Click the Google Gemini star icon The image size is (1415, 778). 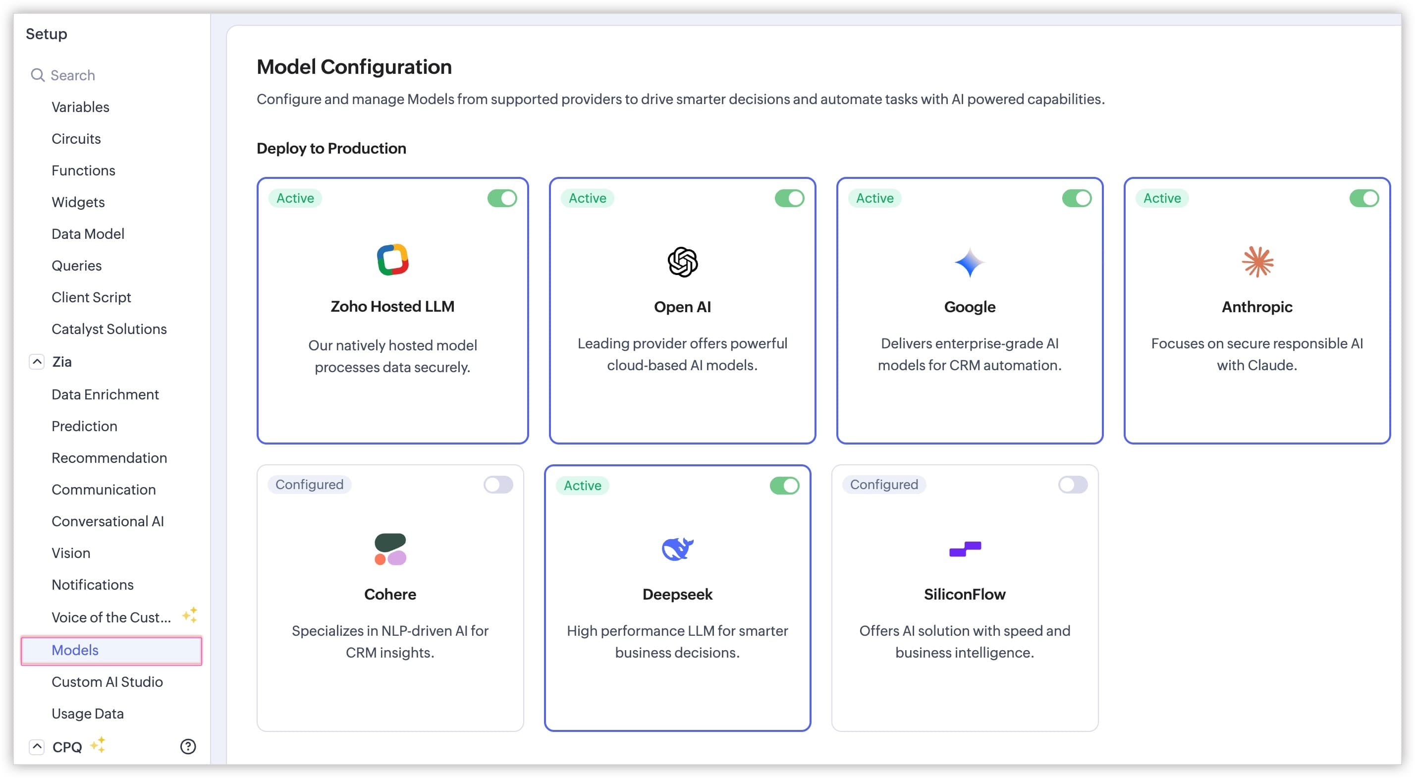click(x=970, y=263)
